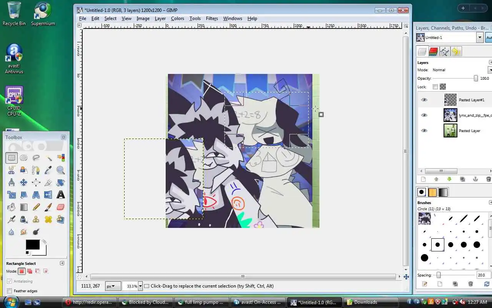
Task: Toggle the Antialiasing checkbox
Action: 10,281
